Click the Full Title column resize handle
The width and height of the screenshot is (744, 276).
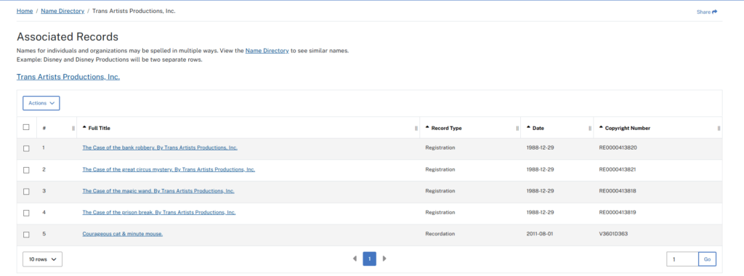point(416,128)
